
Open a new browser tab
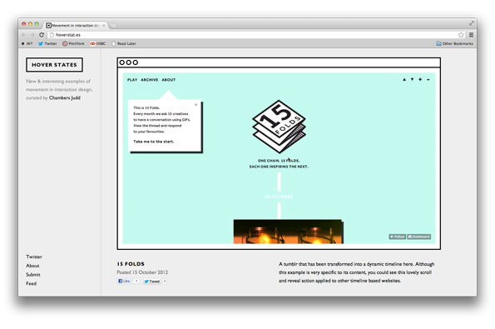(113, 25)
